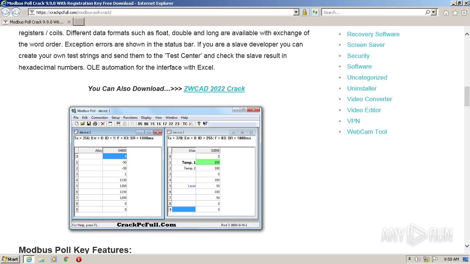The image size is (470, 264).
Task: Close the Modbus Poll Crack tab
Action: point(69,22)
